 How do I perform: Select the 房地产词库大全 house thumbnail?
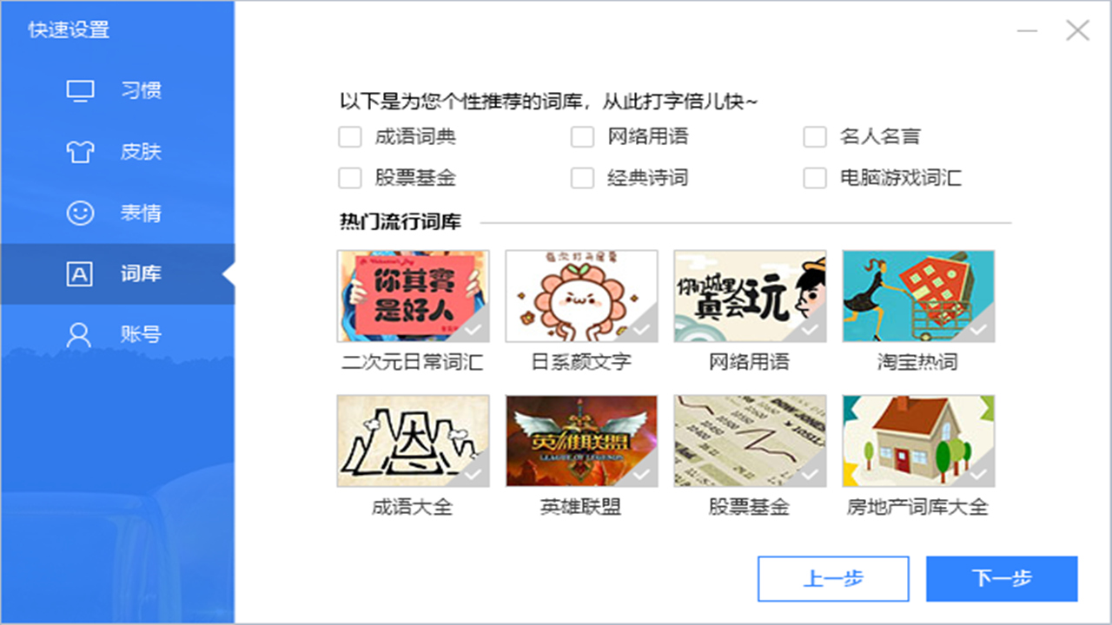pos(918,441)
